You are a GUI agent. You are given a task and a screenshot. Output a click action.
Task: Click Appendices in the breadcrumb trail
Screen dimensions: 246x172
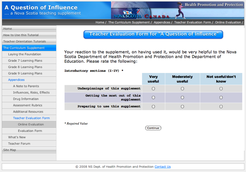pyautogui.click(x=162, y=22)
